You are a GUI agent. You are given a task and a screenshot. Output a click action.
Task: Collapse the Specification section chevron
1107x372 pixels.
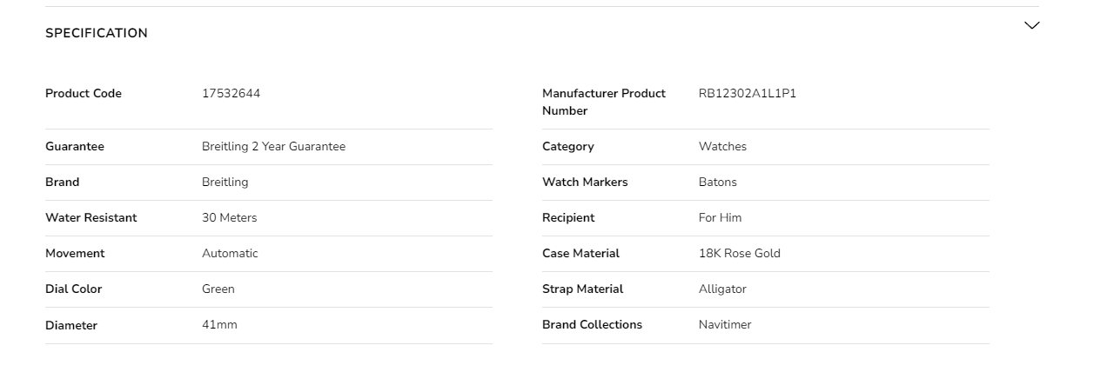coord(1031,25)
